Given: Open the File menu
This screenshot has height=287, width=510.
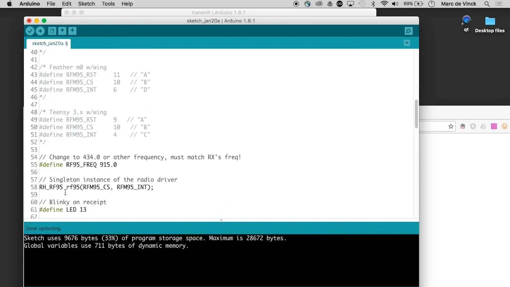Looking at the screenshot, I should [x=51, y=4].
